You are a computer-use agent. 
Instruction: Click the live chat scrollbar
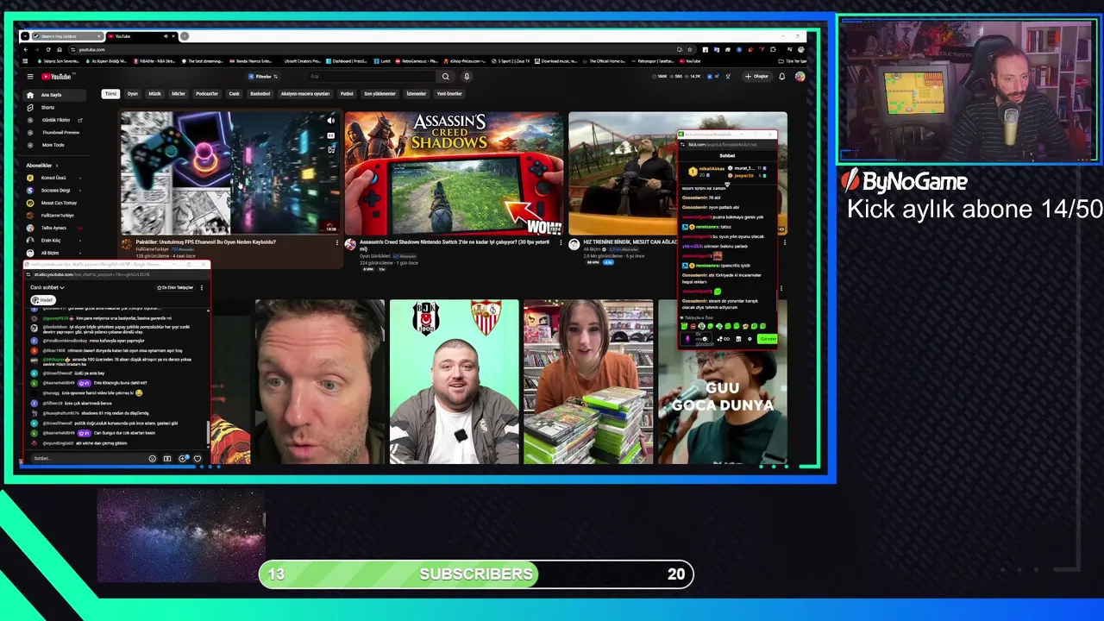(x=208, y=431)
